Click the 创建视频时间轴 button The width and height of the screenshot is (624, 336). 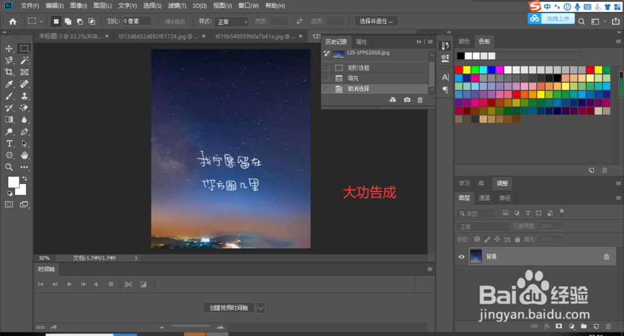229,308
